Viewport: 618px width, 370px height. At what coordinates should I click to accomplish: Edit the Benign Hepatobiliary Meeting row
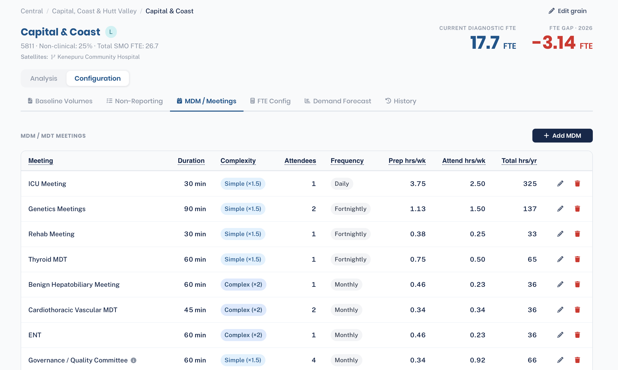[x=560, y=285]
